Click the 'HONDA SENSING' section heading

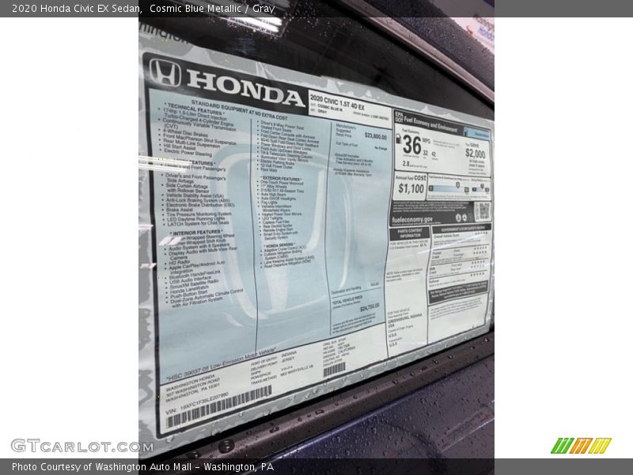point(279,245)
